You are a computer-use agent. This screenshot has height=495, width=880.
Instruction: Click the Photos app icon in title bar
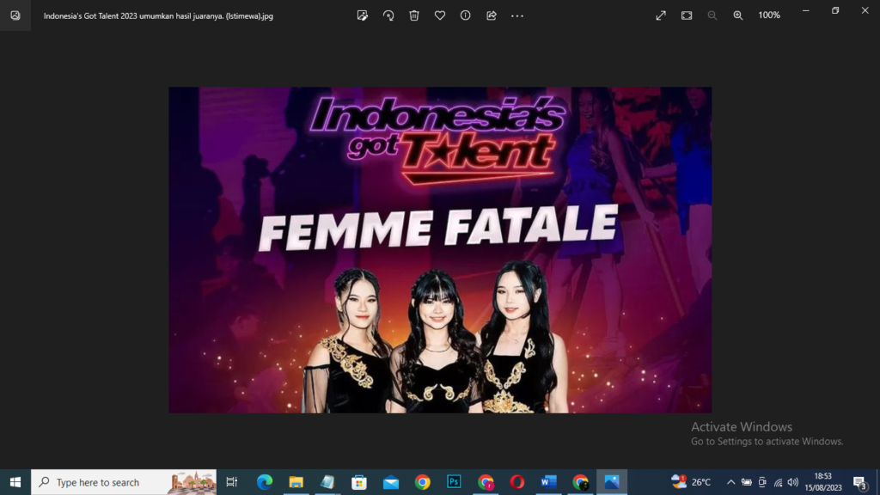coord(15,15)
